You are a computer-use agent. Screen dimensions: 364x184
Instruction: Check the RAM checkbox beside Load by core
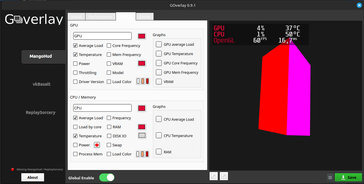(109, 127)
